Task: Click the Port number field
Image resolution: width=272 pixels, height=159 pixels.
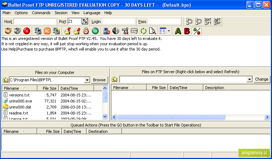Action: (75, 22)
